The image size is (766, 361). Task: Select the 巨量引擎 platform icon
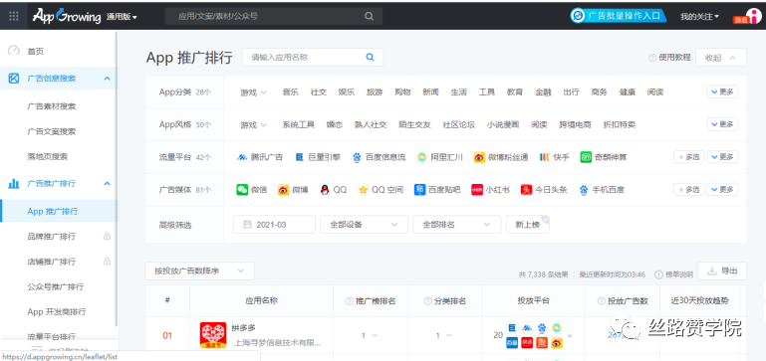(x=300, y=157)
